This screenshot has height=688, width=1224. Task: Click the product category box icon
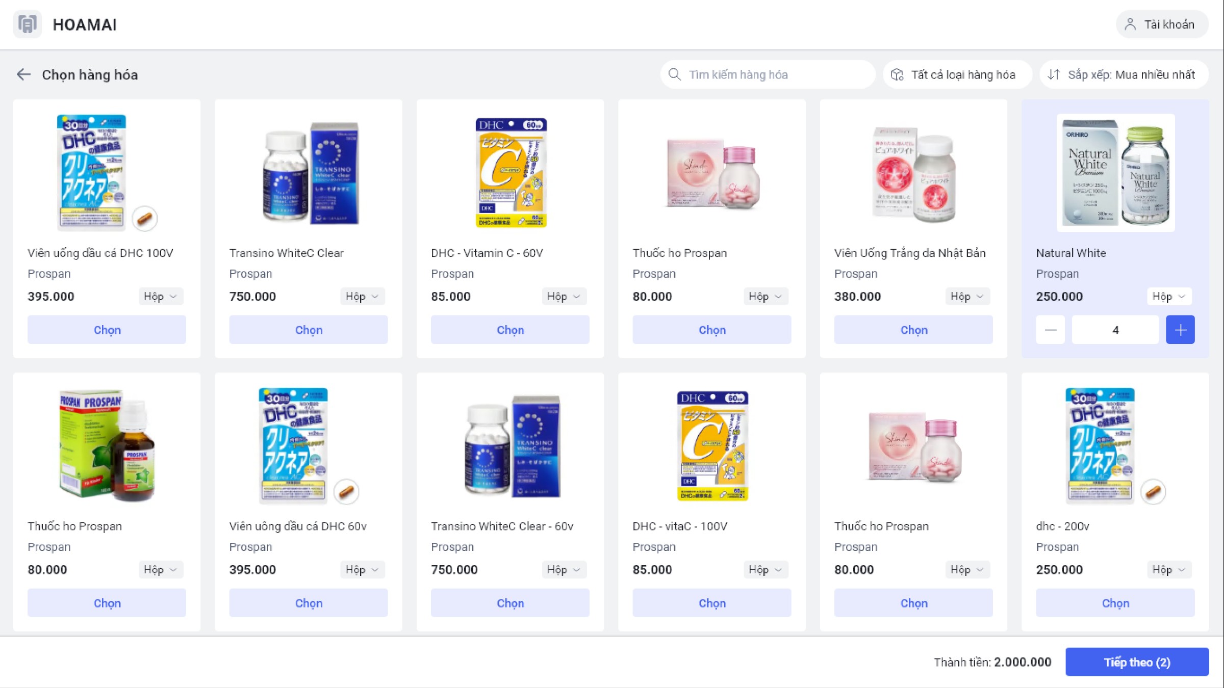pyautogui.click(x=897, y=74)
